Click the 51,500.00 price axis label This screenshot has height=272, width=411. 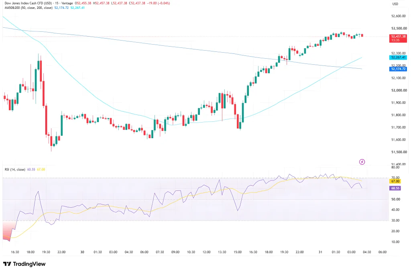[x=399, y=152]
